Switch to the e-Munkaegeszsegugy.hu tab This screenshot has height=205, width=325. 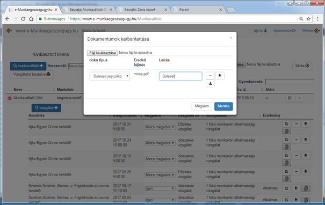33,10
